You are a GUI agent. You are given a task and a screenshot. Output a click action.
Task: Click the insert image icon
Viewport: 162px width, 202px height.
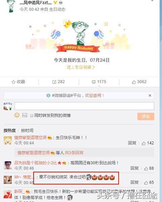[25, 115]
